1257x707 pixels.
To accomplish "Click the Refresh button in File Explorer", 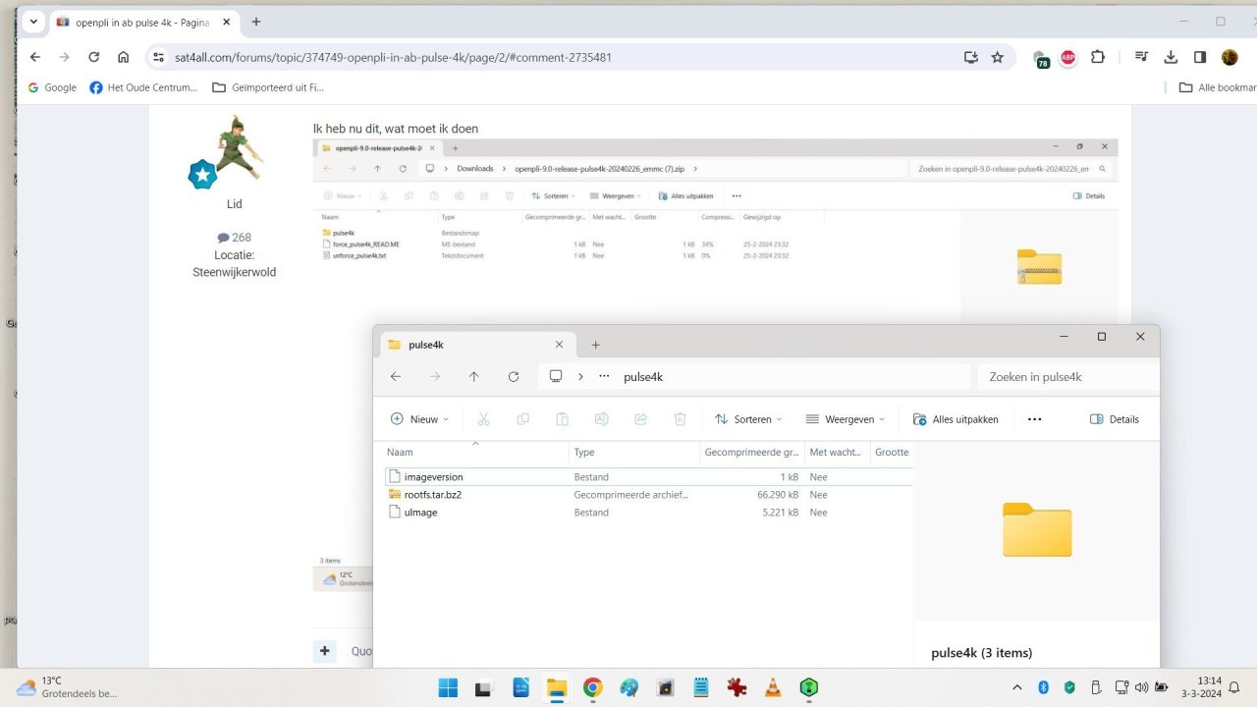I will pyautogui.click(x=513, y=377).
